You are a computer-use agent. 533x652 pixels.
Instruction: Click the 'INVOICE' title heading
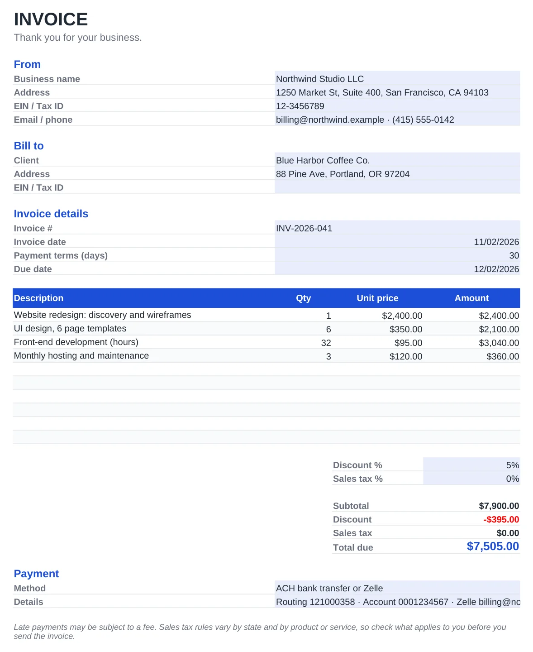51,19
